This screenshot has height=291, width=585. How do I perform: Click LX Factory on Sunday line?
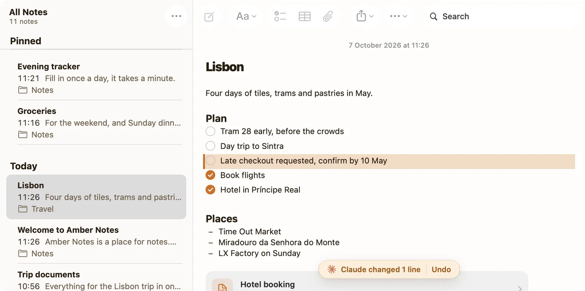(x=259, y=253)
